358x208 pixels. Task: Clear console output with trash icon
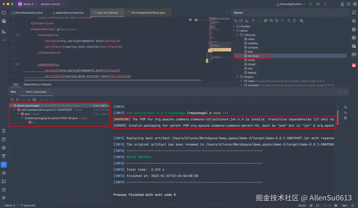coord(345,118)
